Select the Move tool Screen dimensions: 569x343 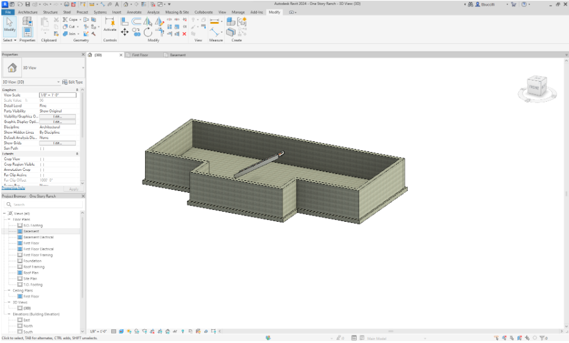pyautogui.click(x=124, y=32)
